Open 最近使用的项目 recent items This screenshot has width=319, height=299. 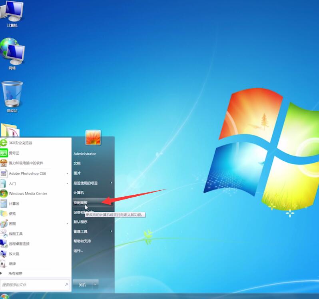coord(86,183)
